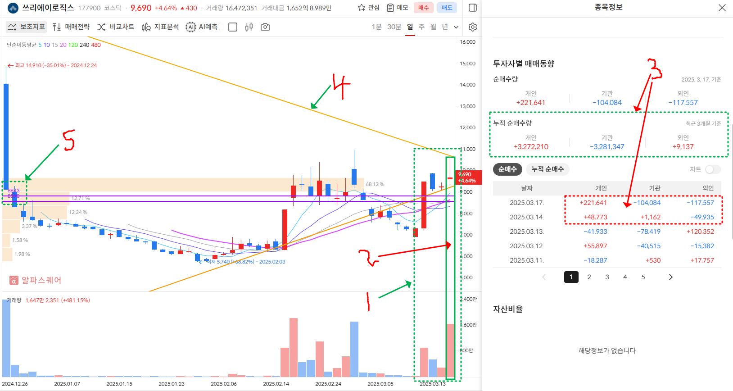
Task: Go to previous page arrow in pagination
Action: click(544, 277)
